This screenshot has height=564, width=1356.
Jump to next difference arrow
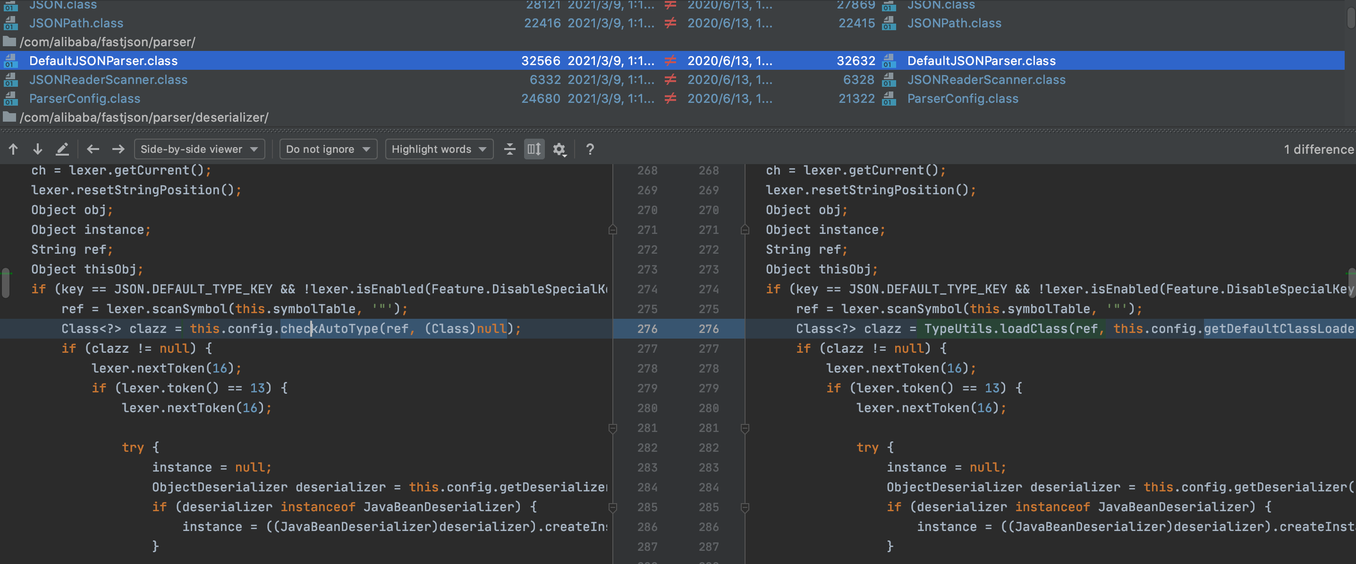coord(37,149)
